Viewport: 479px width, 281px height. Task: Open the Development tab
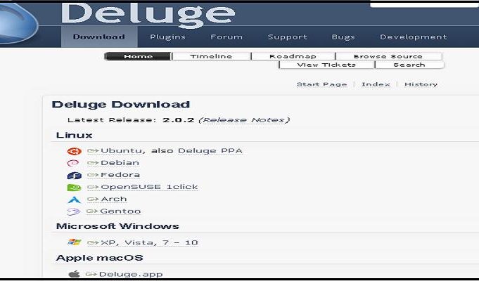(414, 37)
